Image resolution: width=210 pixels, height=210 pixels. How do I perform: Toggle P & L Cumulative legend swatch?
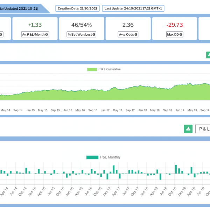92,69
